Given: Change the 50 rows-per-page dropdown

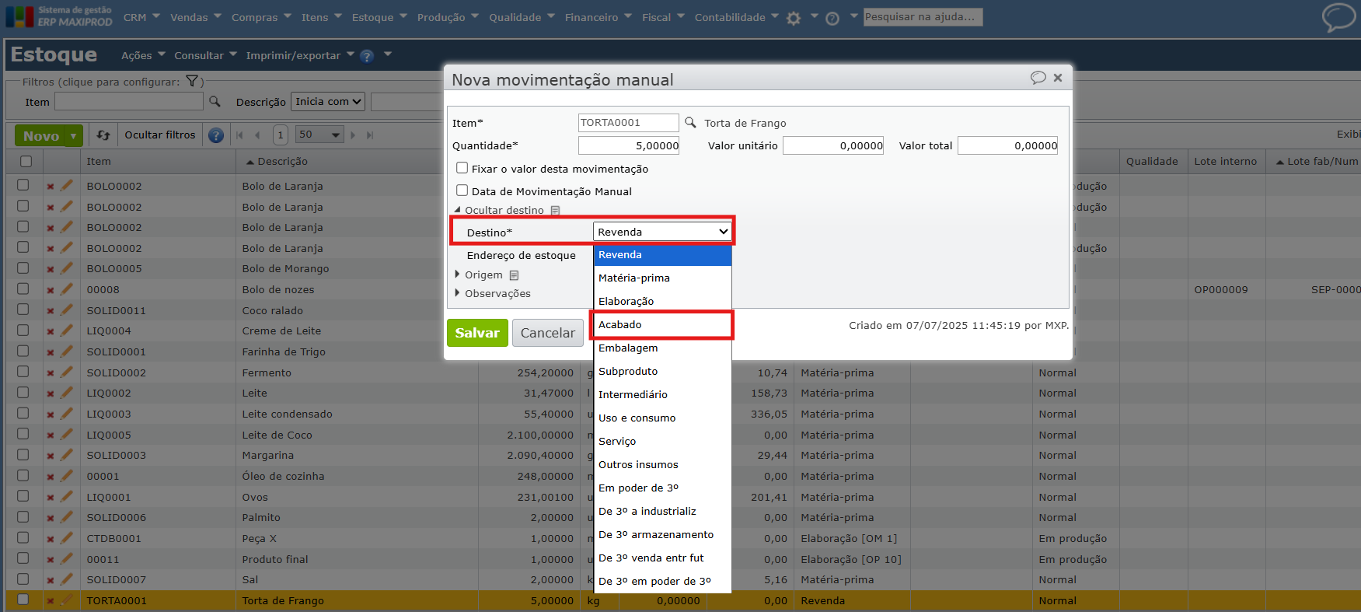Looking at the screenshot, I should pos(319,135).
